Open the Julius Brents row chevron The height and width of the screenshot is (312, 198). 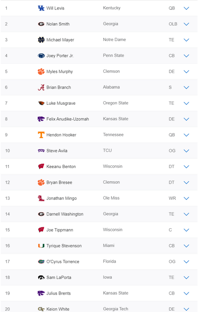pos(186,293)
